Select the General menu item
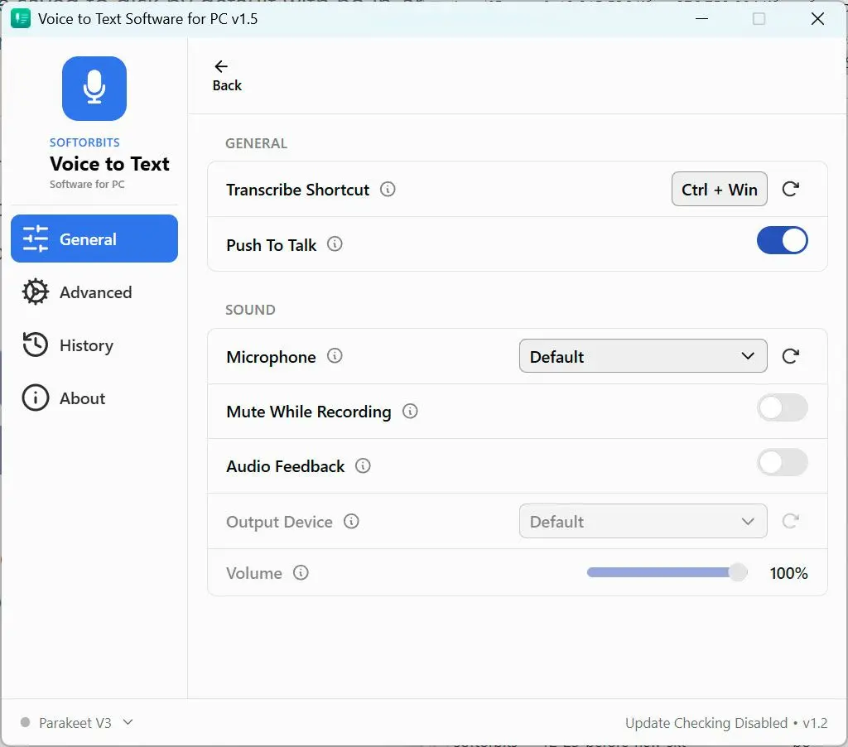This screenshot has width=848, height=747. click(94, 239)
